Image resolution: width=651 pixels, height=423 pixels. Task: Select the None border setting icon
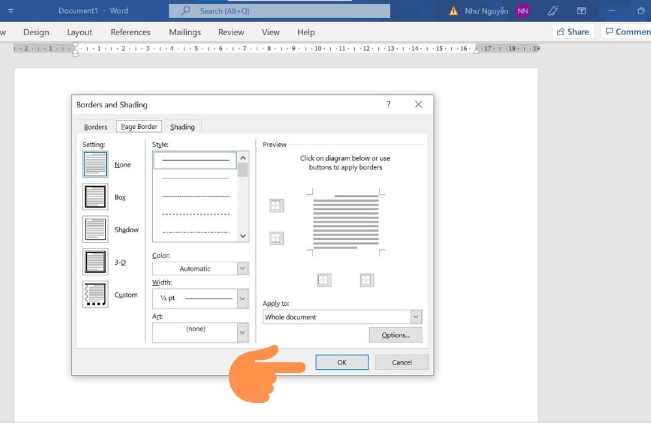95,165
